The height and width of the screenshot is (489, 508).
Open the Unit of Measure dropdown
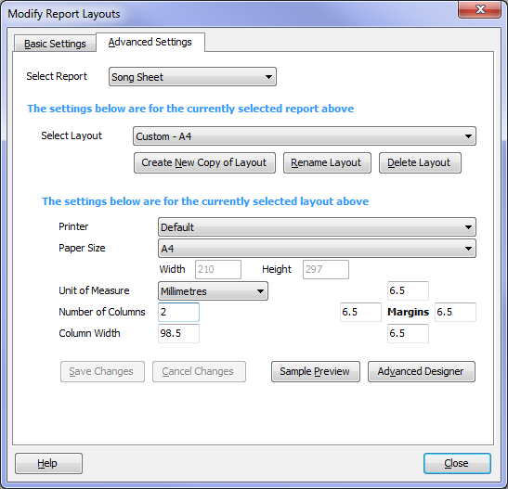[213, 291]
